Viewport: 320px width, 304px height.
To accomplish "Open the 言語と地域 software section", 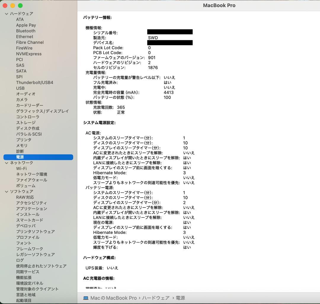I will pyautogui.click(x=26, y=295).
